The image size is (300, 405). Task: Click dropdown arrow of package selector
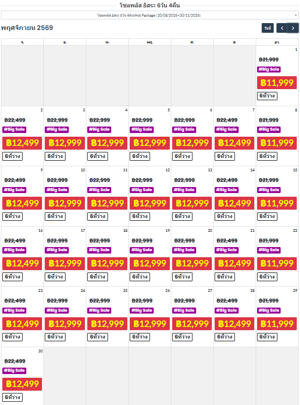296,15
